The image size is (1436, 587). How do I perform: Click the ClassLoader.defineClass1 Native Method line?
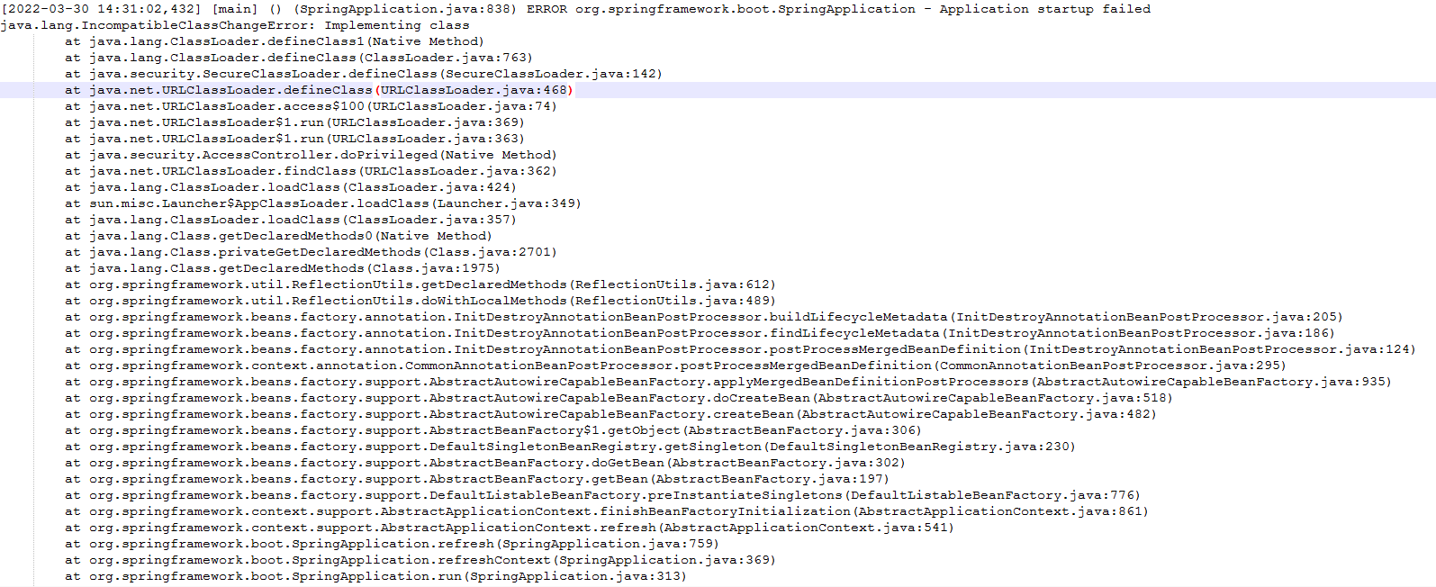click(275, 41)
